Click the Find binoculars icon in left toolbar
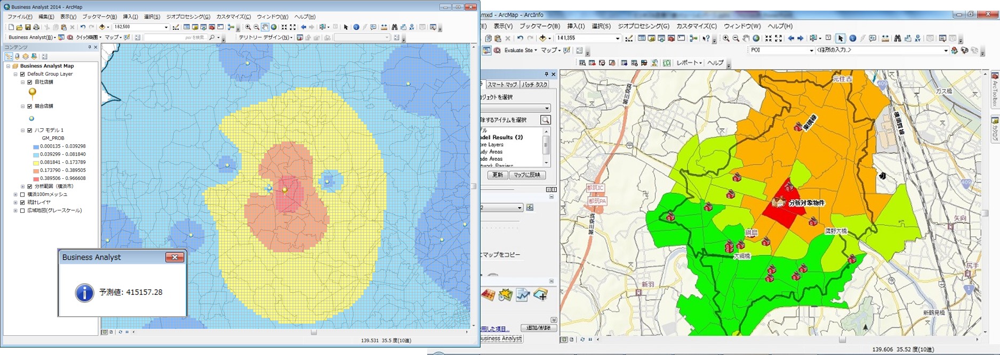The width and height of the screenshot is (1000, 355). tap(394, 27)
